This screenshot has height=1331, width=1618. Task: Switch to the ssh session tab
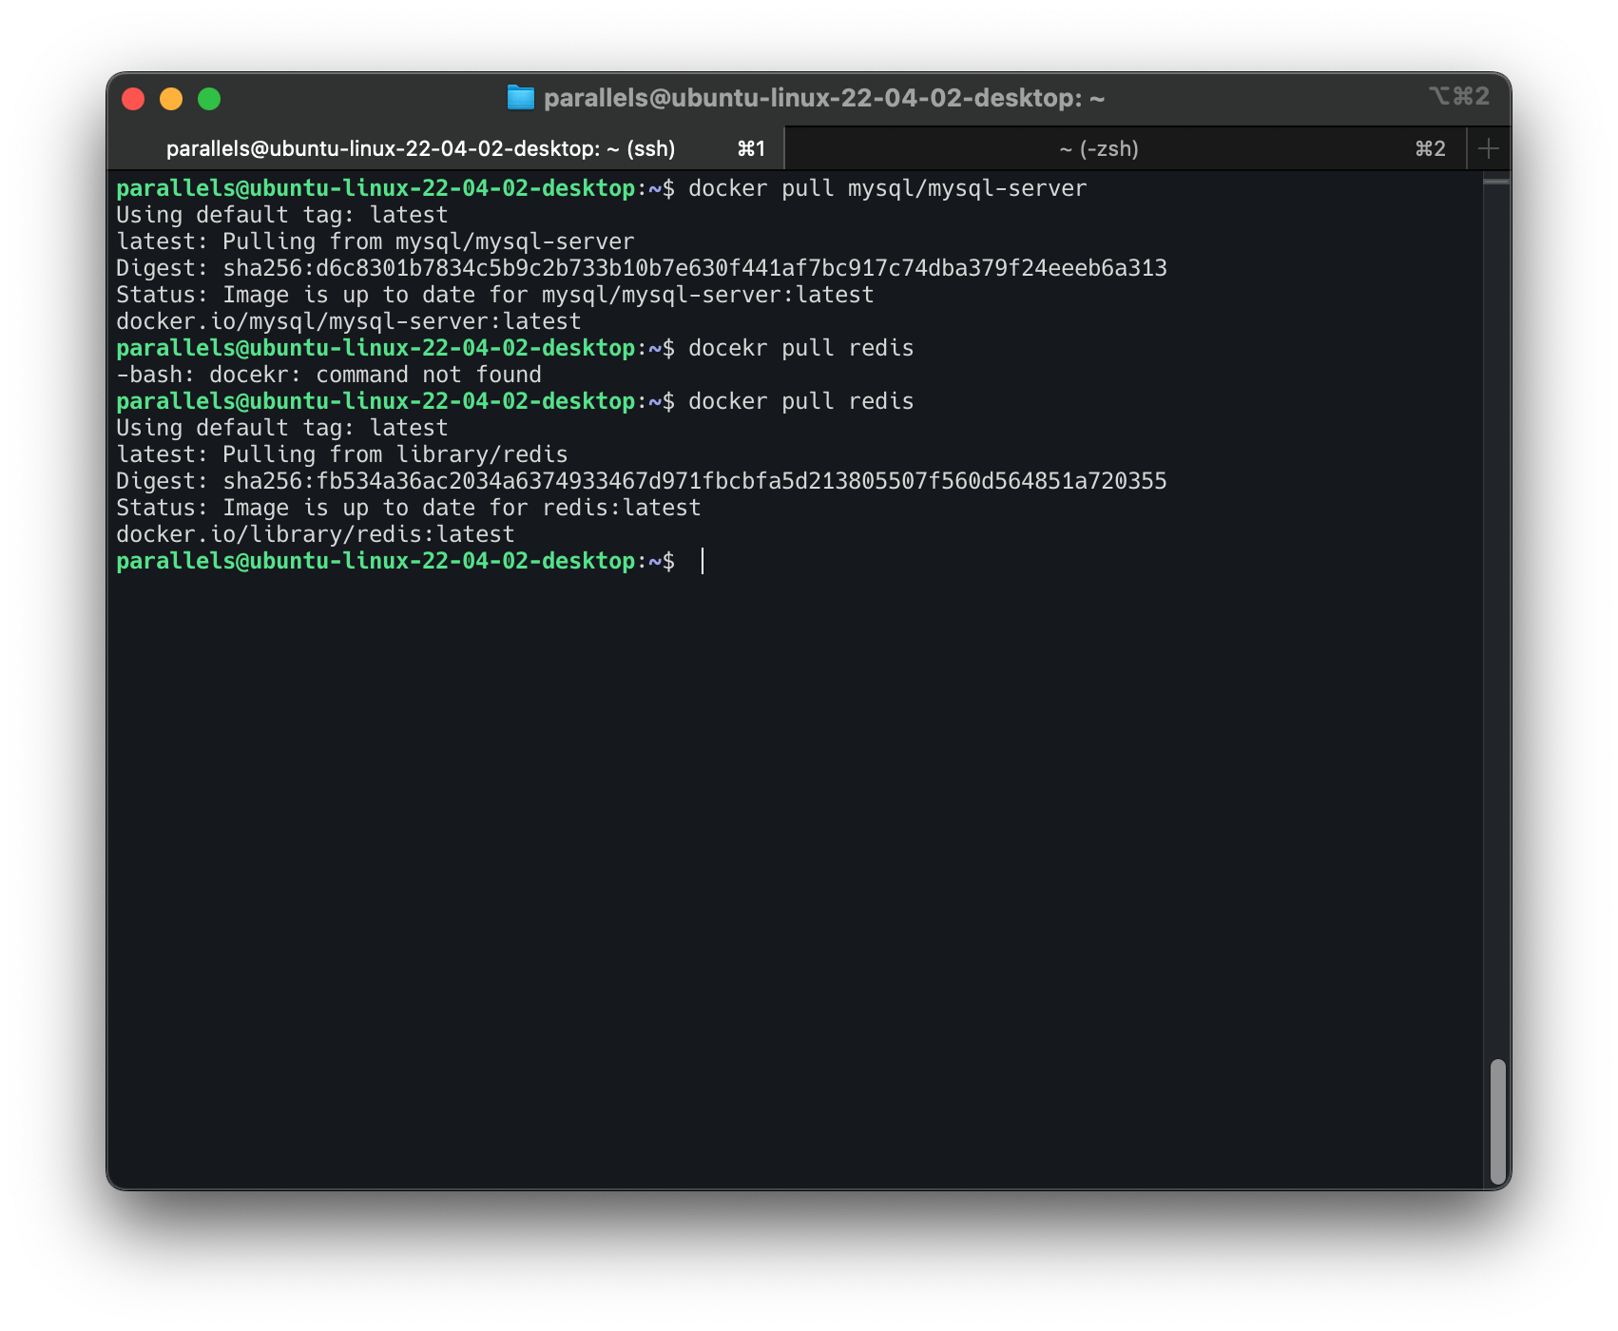tap(445, 148)
